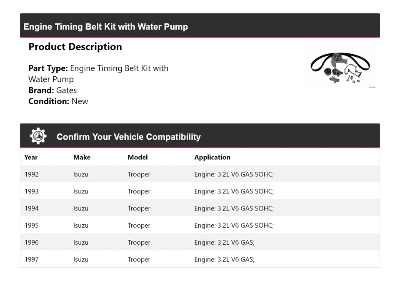Screen dimensions: 400x281
Task: Select the 1993 year row cell
Action: (x=31, y=191)
